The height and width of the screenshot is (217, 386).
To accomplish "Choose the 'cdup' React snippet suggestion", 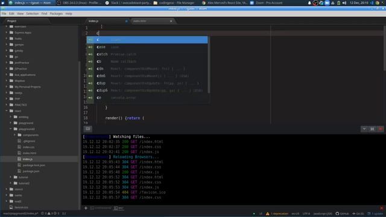I will [x=147, y=83].
